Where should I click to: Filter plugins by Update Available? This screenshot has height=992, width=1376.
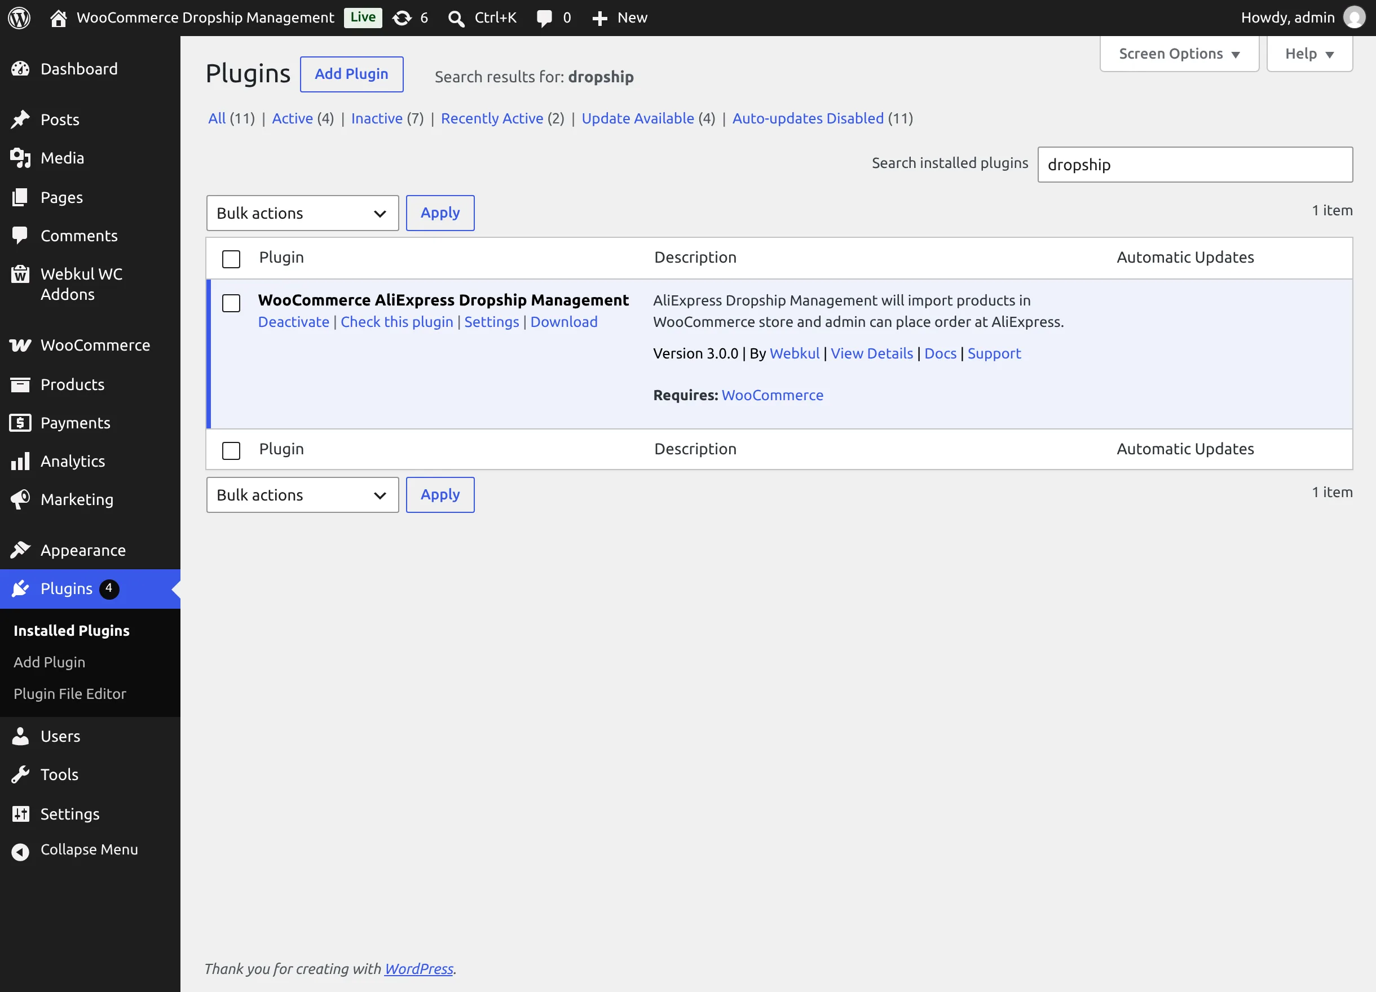click(638, 118)
